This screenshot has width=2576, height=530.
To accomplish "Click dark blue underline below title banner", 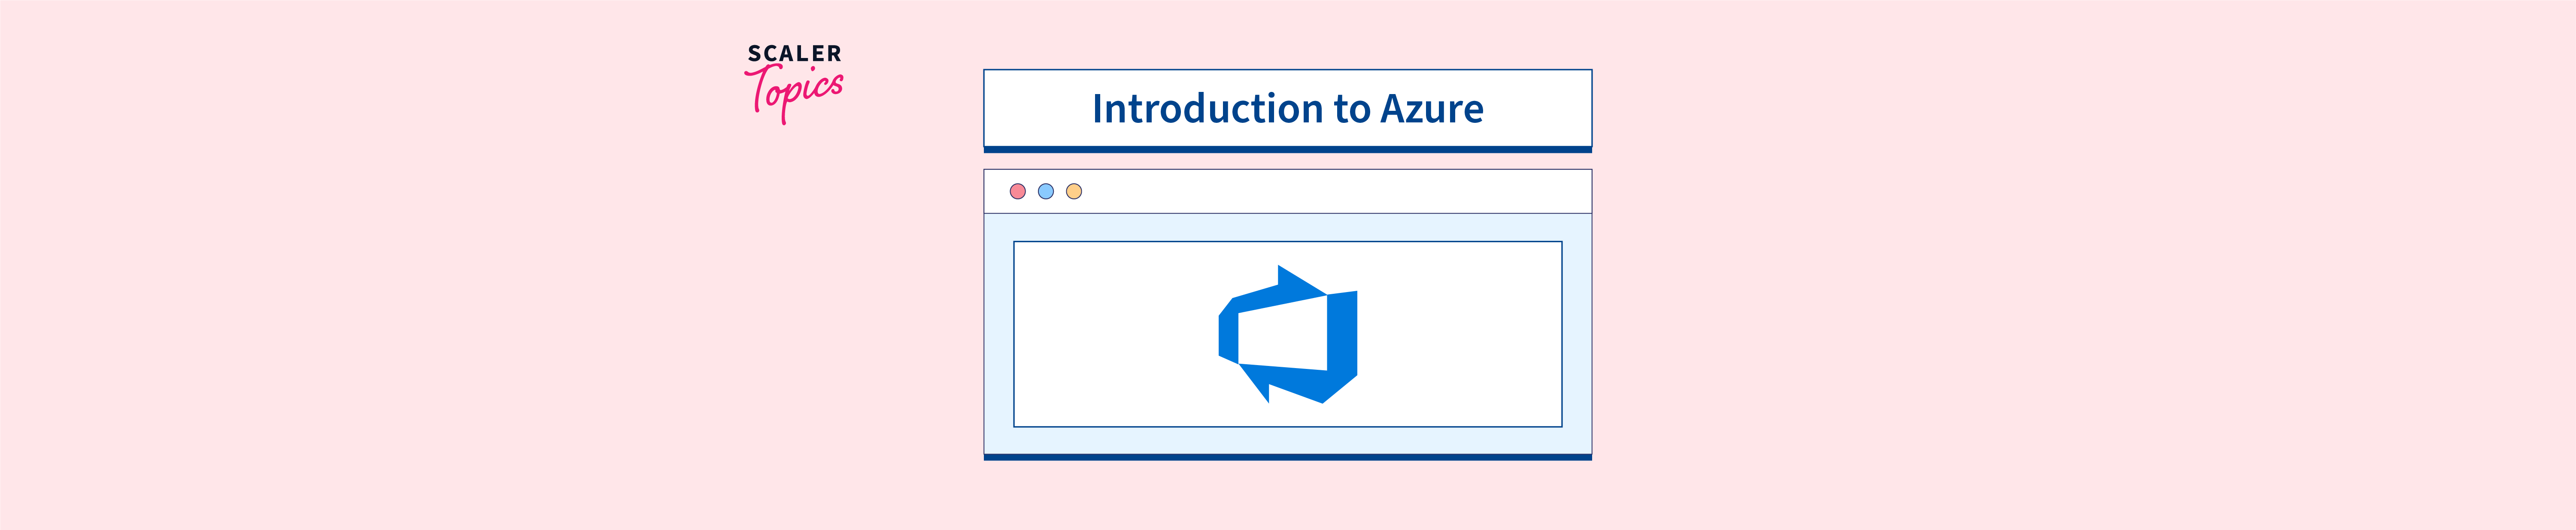I will tap(1287, 150).
